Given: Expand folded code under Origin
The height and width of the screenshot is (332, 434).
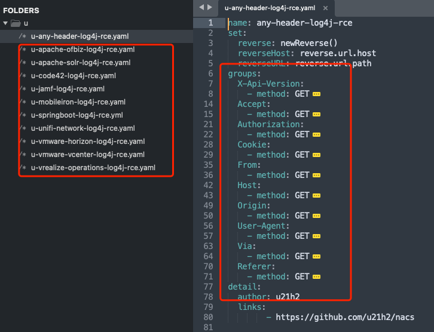Looking at the screenshot, I should [x=316, y=216].
